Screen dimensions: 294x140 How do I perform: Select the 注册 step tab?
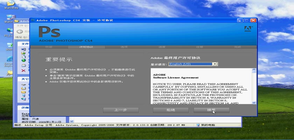tap(199, 47)
